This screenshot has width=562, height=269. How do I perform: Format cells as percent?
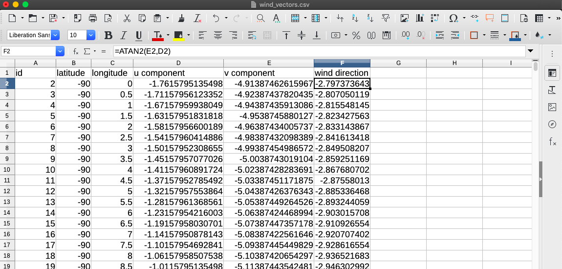[x=356, y=35]
